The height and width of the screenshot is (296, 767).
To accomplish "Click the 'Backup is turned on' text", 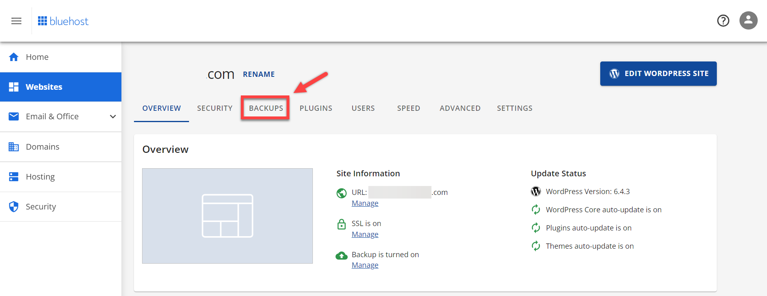I will [385, 255].
